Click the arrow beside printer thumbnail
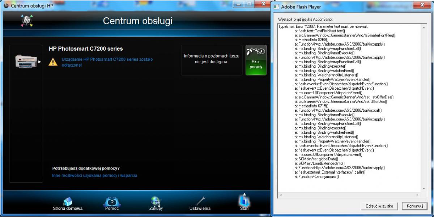 pyautogui.click(x=40, y=62)
